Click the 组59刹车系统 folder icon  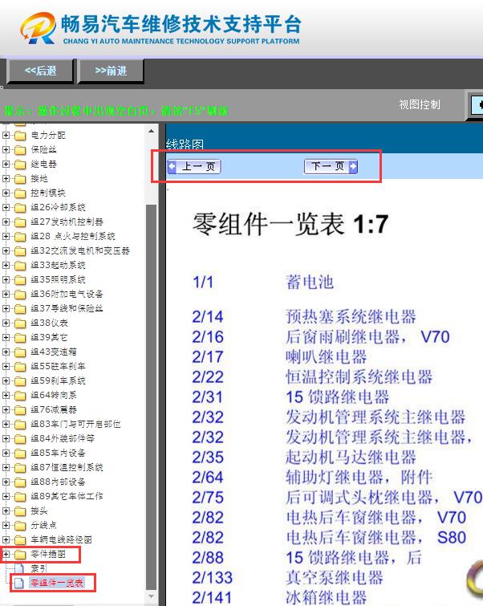20,381
